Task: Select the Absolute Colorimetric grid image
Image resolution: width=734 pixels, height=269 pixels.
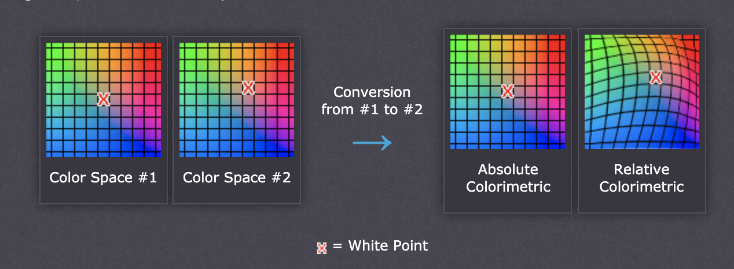Action: tap(508, 91)
